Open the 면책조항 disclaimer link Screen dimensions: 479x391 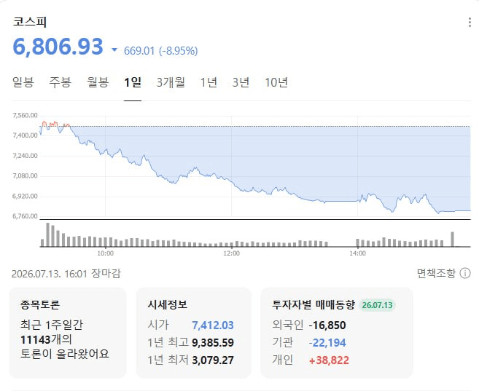coord(436,273)
